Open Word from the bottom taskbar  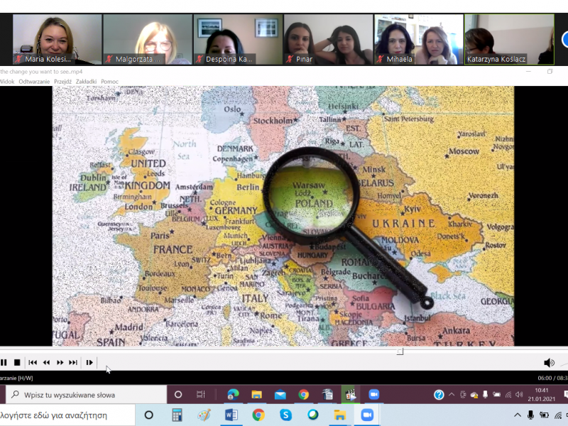231,415
